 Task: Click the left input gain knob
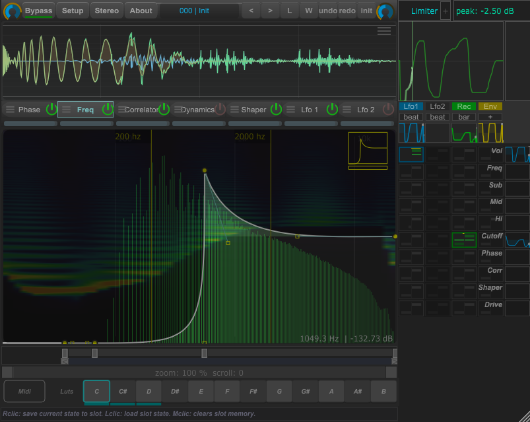[x=12, y=11]
